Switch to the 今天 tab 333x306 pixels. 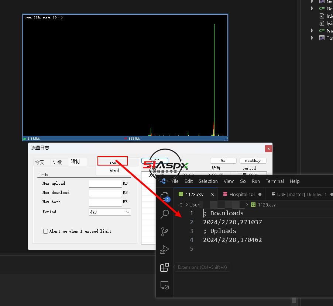pyautogui.click(x=40, y=162)
